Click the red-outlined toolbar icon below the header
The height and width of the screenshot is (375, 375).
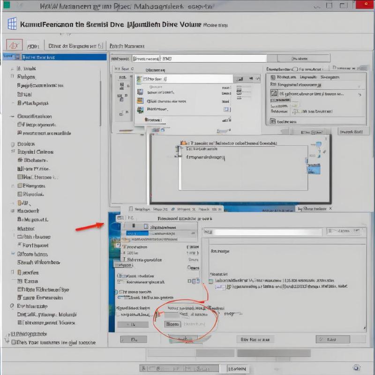click(x=14, y=45)
